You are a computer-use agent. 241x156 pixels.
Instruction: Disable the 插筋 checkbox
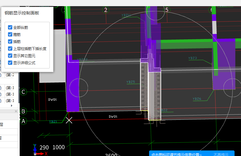[x=10, y=41]
